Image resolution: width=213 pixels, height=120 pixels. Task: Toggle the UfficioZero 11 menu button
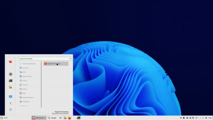(39, 118)
